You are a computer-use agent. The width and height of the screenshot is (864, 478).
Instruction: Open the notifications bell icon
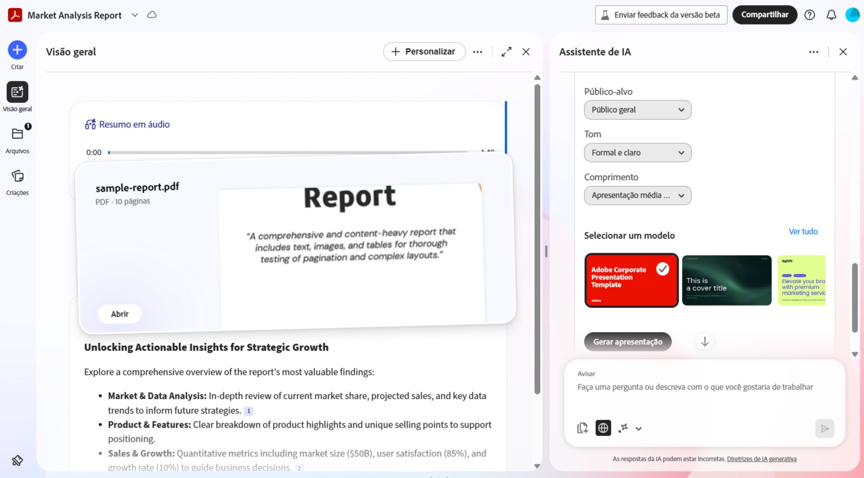point(831,15)
